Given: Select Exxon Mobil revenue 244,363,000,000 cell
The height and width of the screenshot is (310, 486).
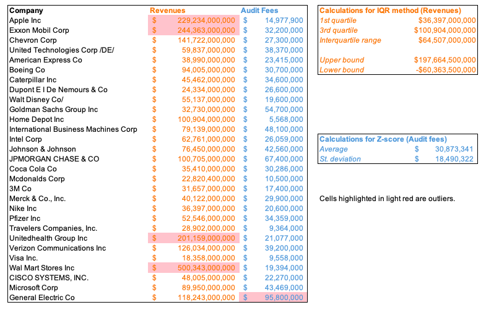Looking at the screenshot, I should coord(194,30).
